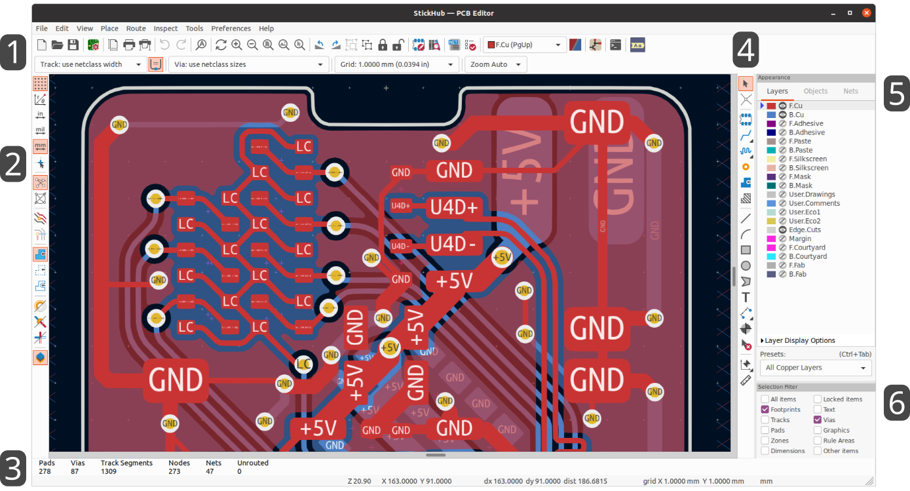Enable the Tracks selection filter
Image resolution: width=910 pixels, height=491 pixels.
pos(766,420)
